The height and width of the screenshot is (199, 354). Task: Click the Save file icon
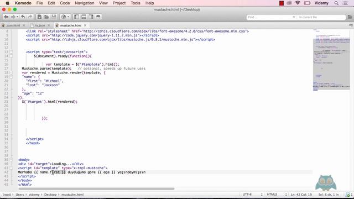54,17
